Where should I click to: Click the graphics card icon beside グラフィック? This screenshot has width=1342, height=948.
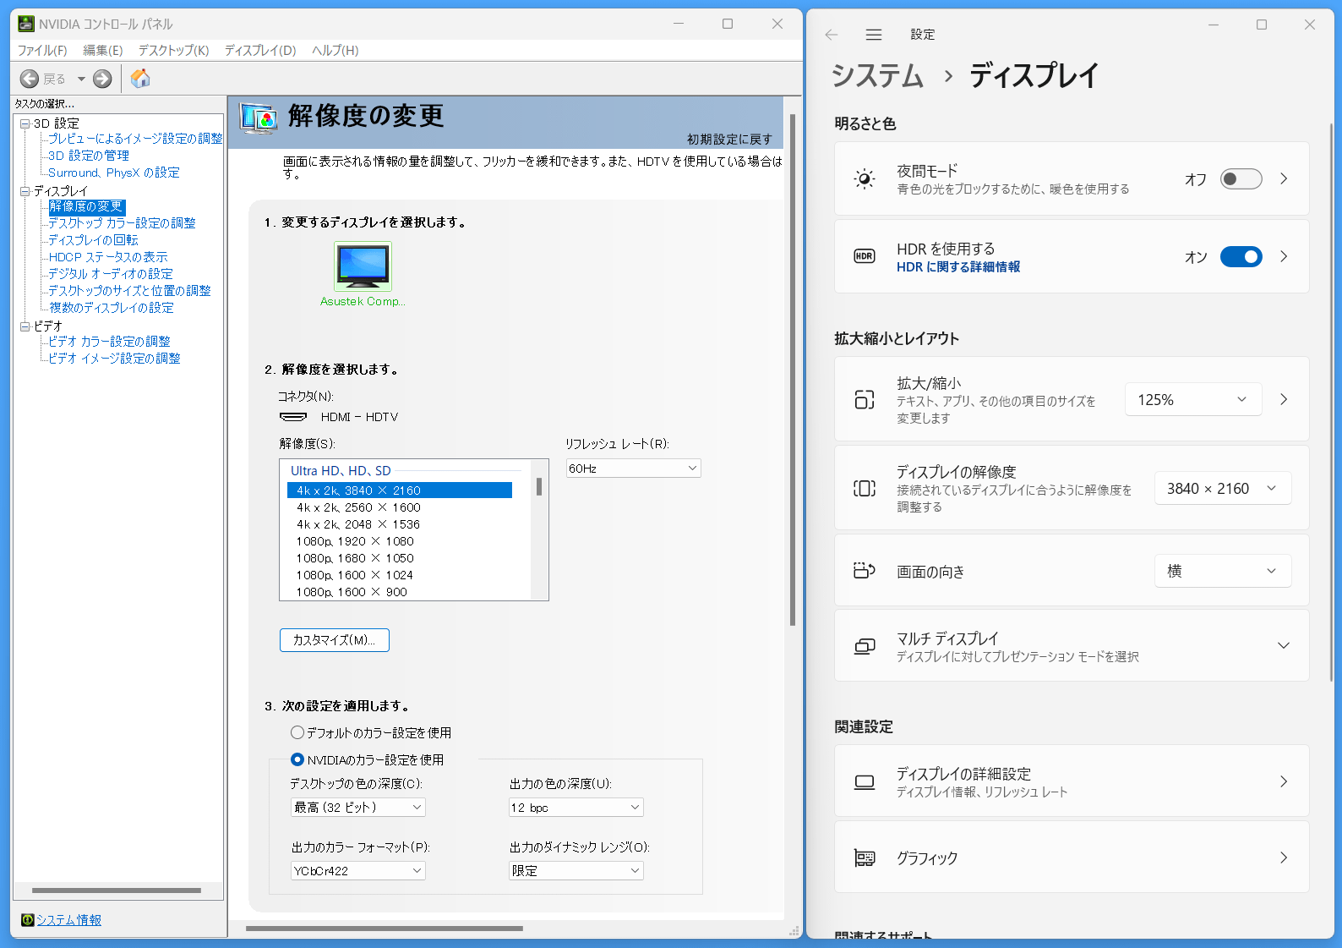click(x=865, y=858)
